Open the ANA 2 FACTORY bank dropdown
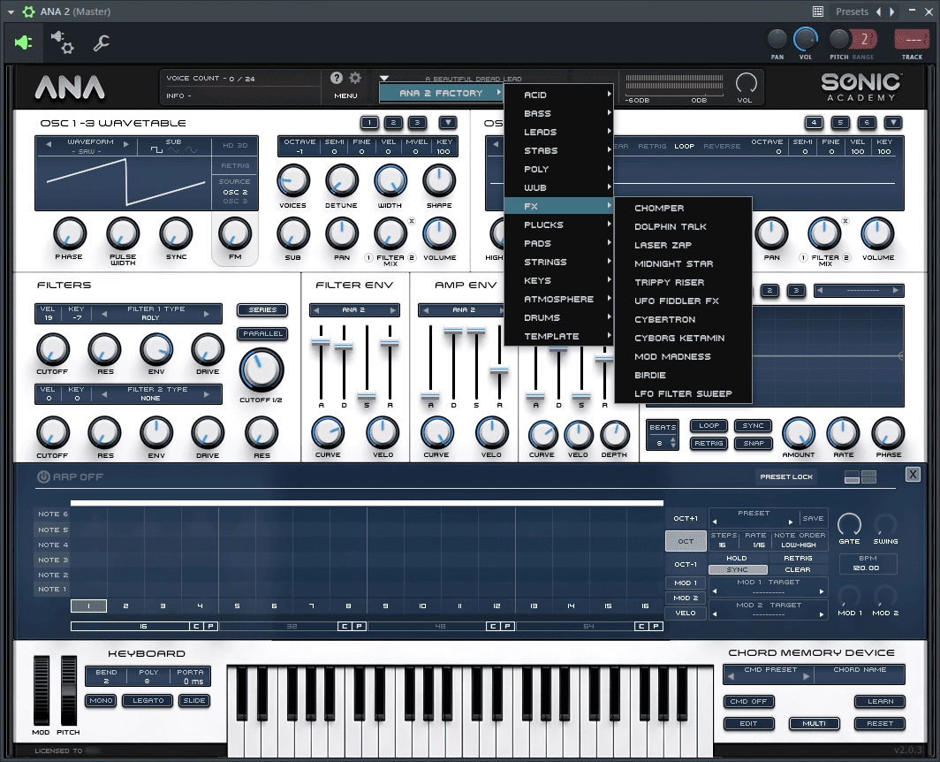This screenshot has width=940, height=762. pos(441,93)
